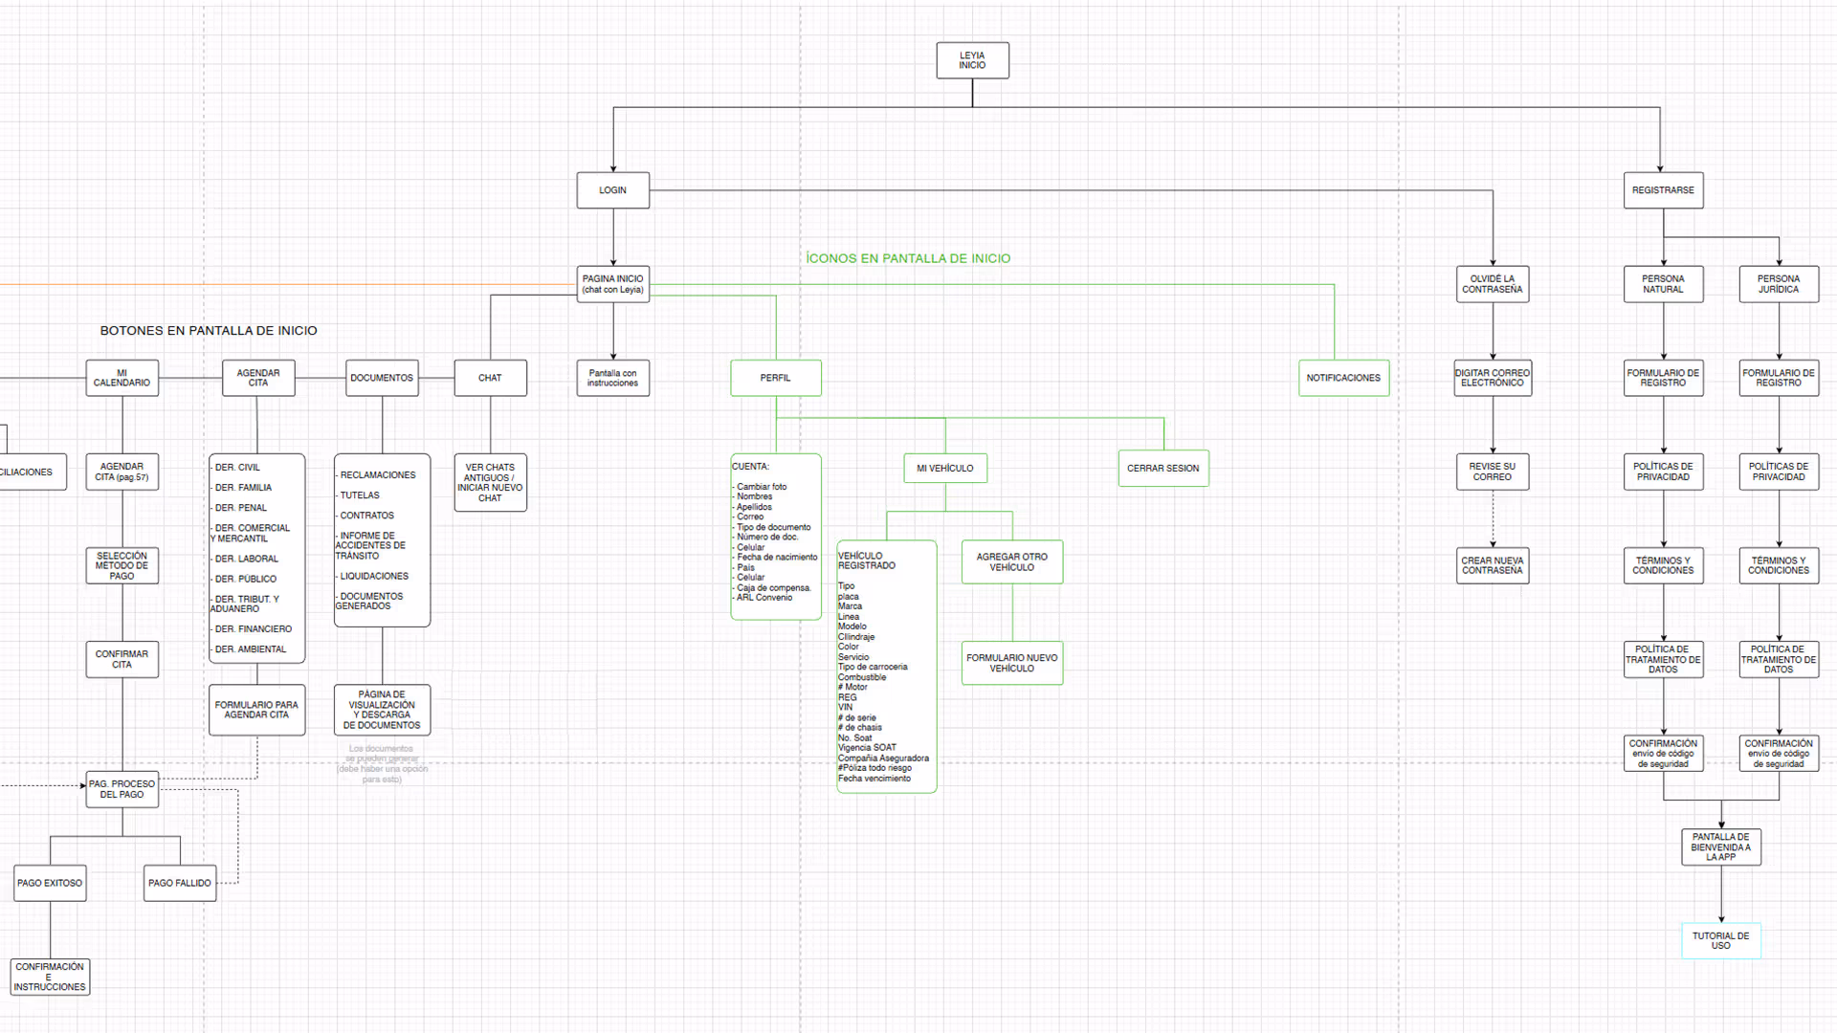The width and height of the screenshot is (1837, 1033).
Task: Click the LOGIN node
Action: click(612, 189)
